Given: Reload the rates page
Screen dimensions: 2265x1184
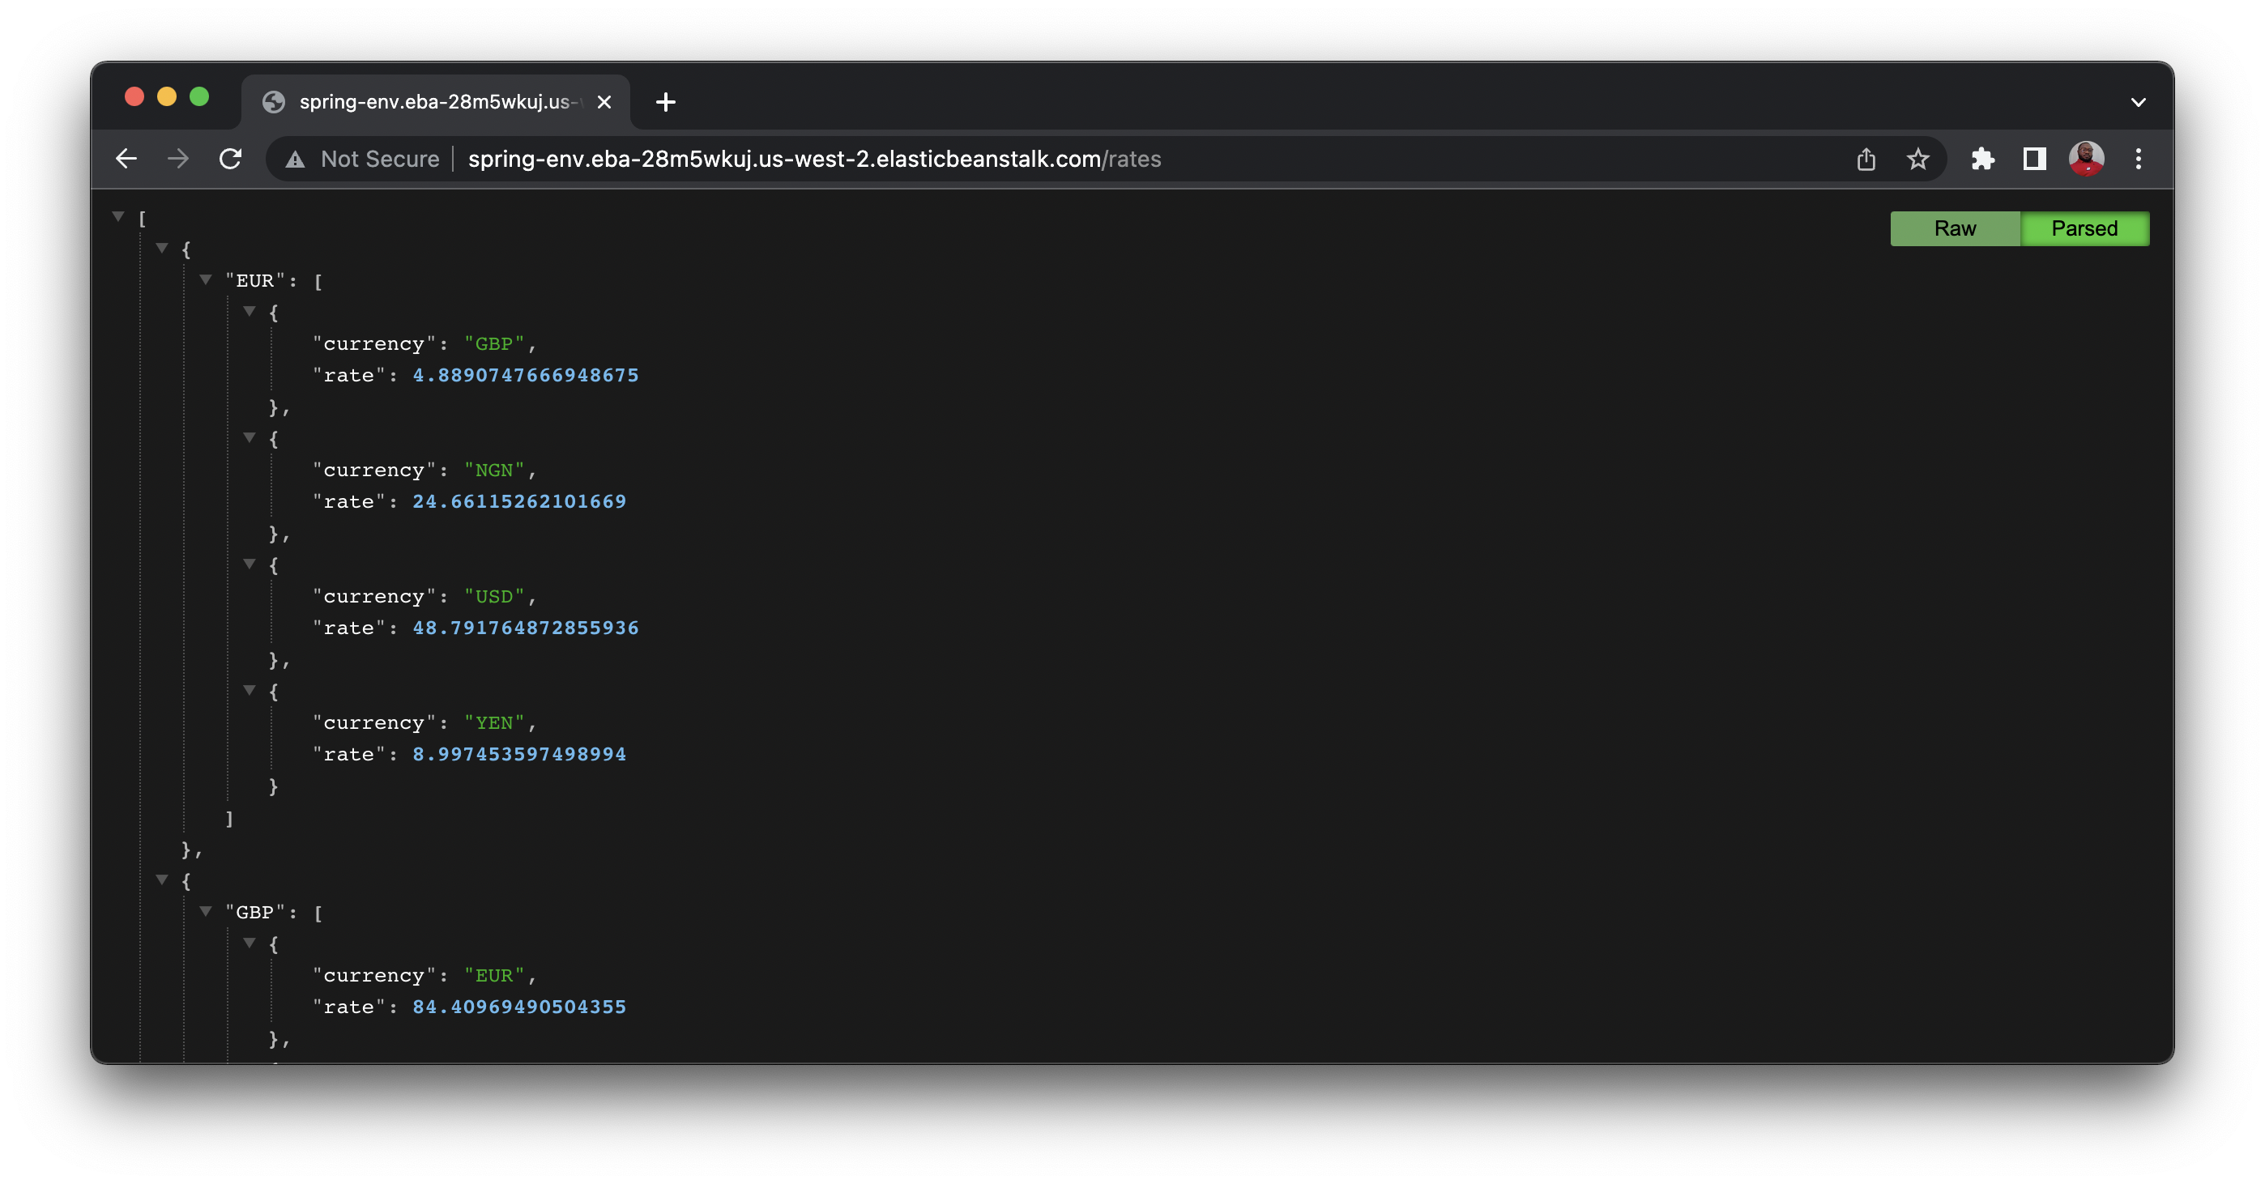Looking at the screenshot, I should point(230,159).
